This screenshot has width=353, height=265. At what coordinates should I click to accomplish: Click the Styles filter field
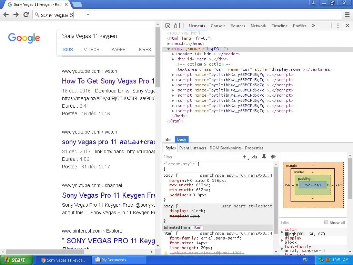coord(201,157)
